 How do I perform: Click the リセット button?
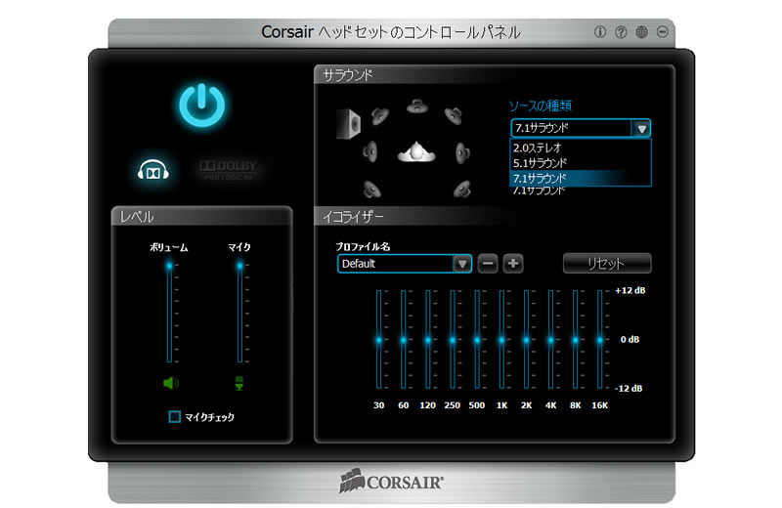[x=607, y=263]
